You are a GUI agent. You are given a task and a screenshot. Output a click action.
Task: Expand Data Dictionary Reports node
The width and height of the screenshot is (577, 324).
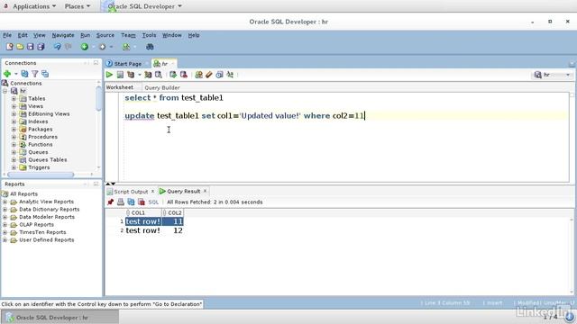[5, 210]
